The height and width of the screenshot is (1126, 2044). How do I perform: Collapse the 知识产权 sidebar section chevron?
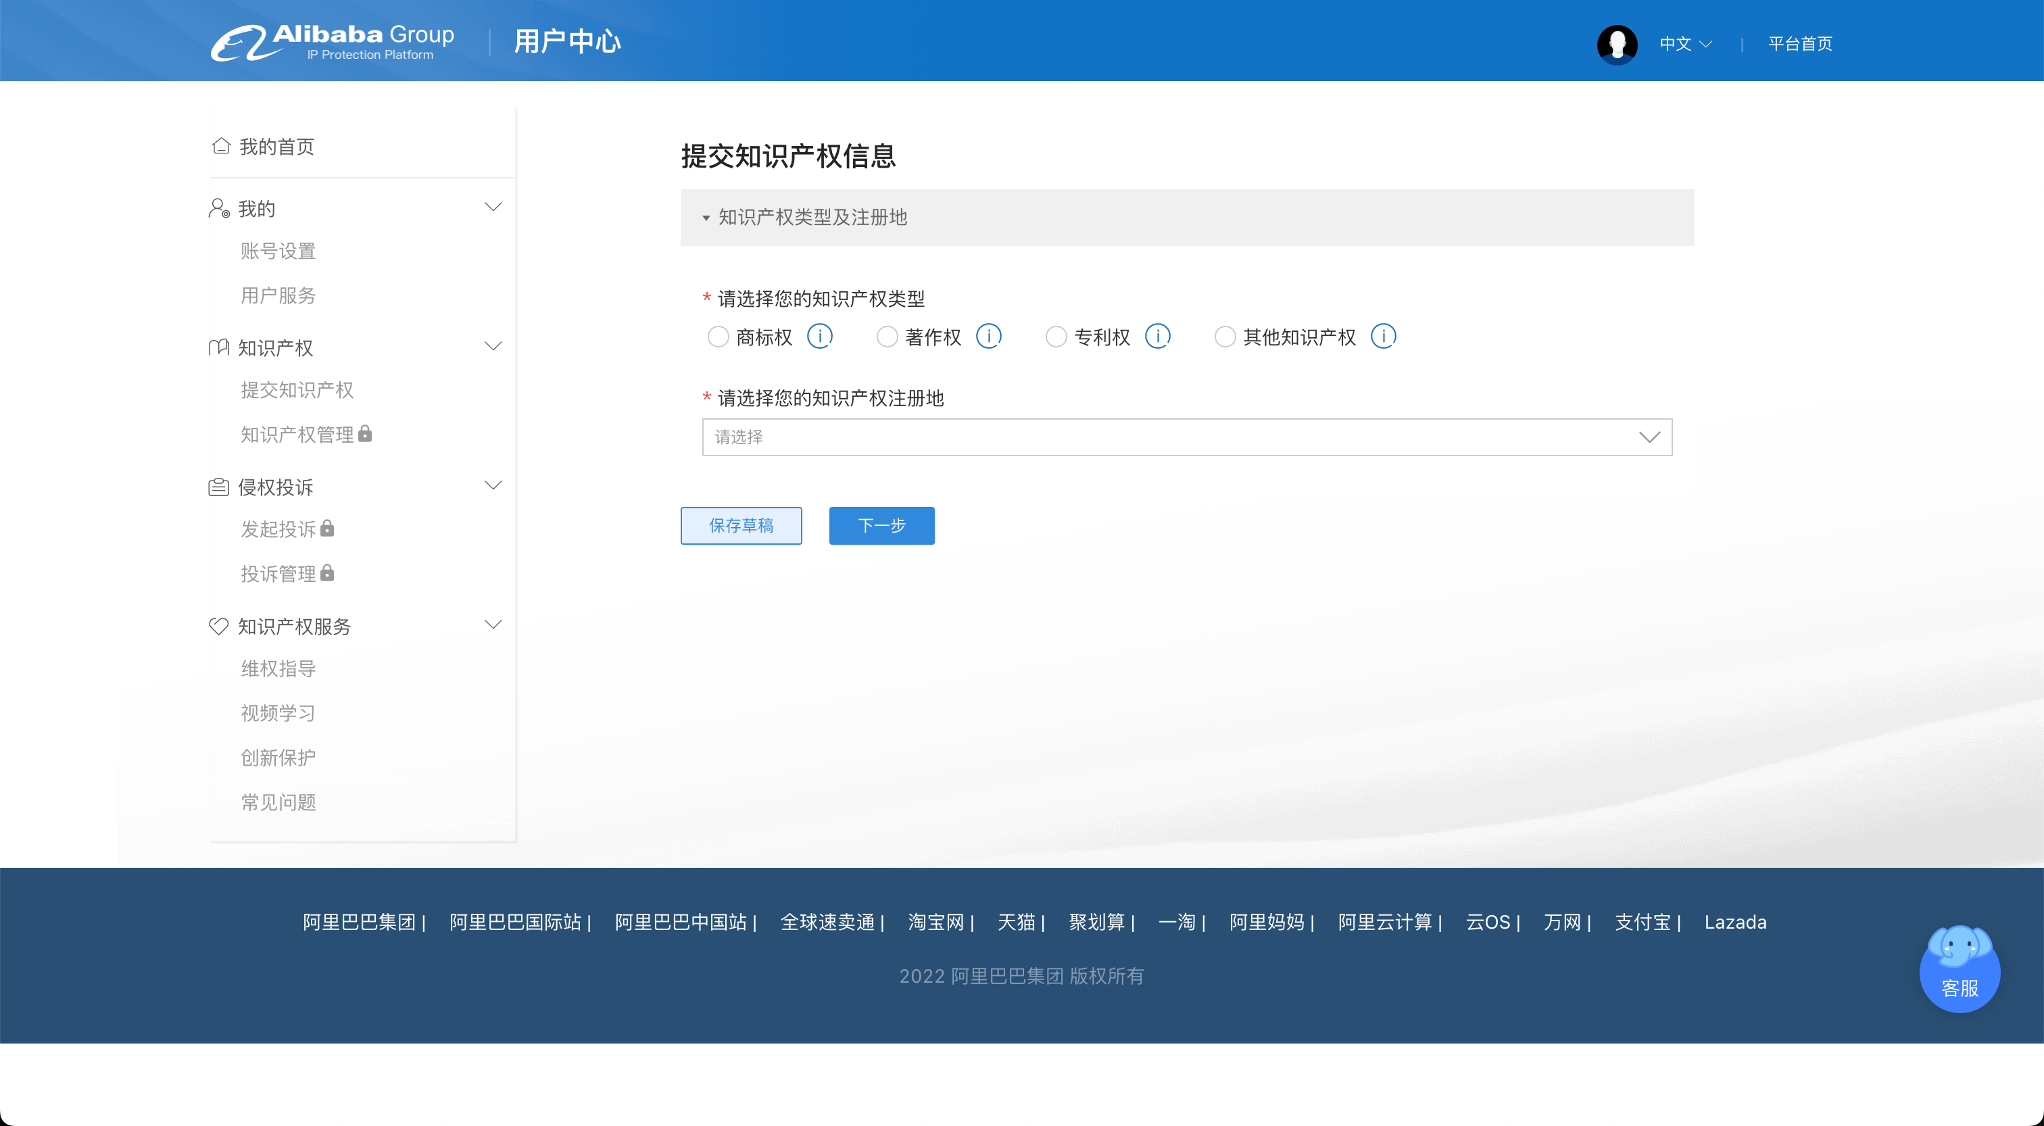pos(493,346)
